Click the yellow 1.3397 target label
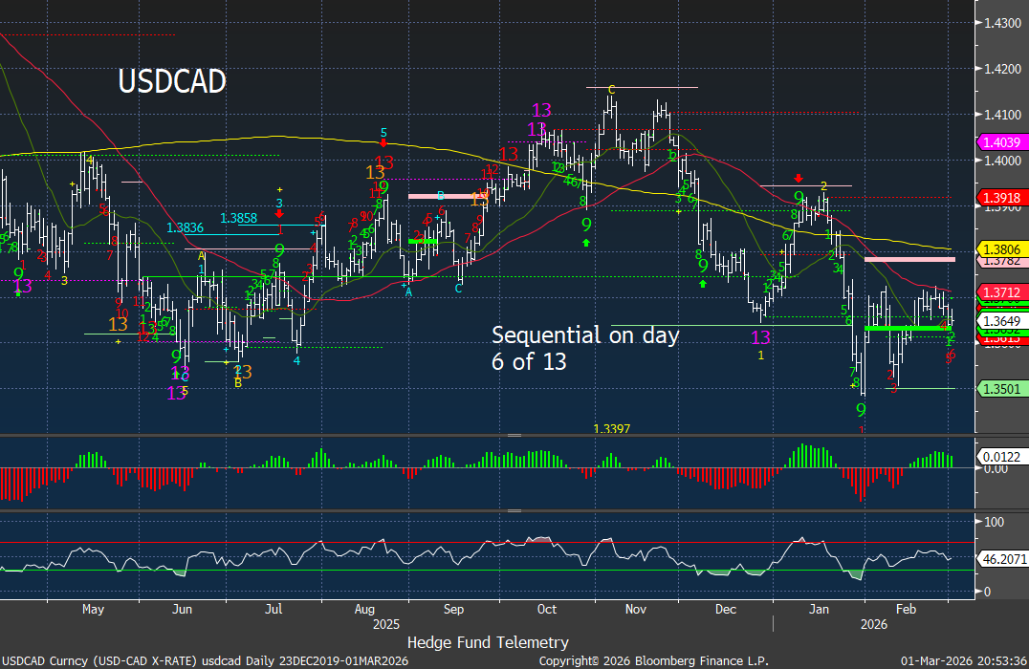The height and width of the screenshot is (669, 1029). click(x=611, y=429)
